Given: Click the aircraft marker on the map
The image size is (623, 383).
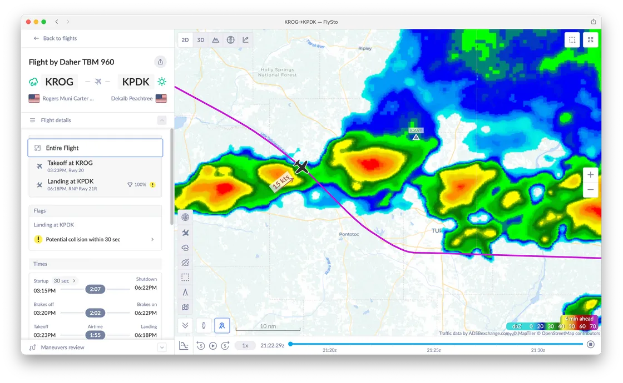Looking at the screenshot, I should [x=301, y=167].
